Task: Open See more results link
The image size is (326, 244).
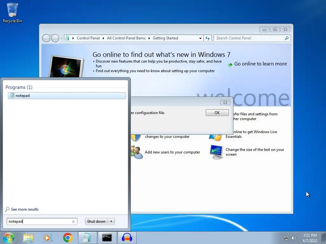Action: 25,209
